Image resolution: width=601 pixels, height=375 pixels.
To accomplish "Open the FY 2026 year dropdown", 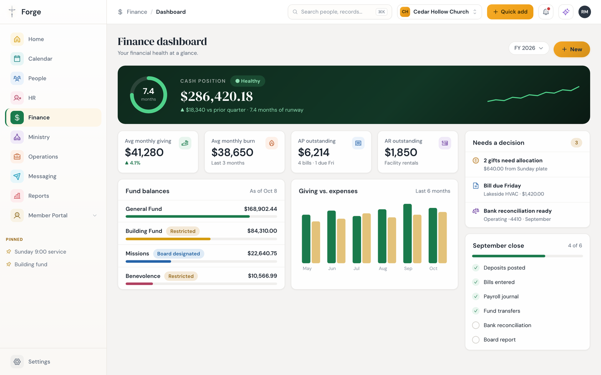I will point(529,48).
